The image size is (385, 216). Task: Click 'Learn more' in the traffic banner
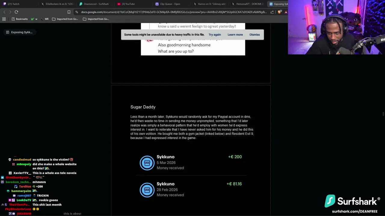235,34
